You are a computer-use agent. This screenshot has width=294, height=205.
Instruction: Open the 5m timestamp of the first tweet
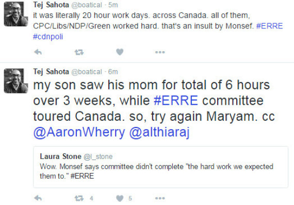click(113, 5)
